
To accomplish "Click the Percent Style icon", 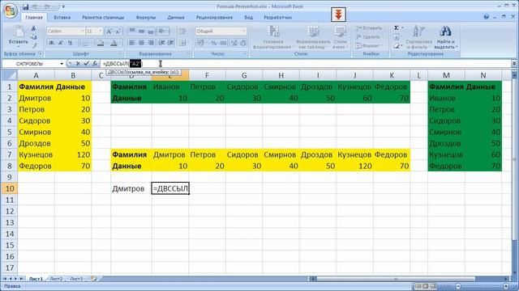I will point(214,43).
